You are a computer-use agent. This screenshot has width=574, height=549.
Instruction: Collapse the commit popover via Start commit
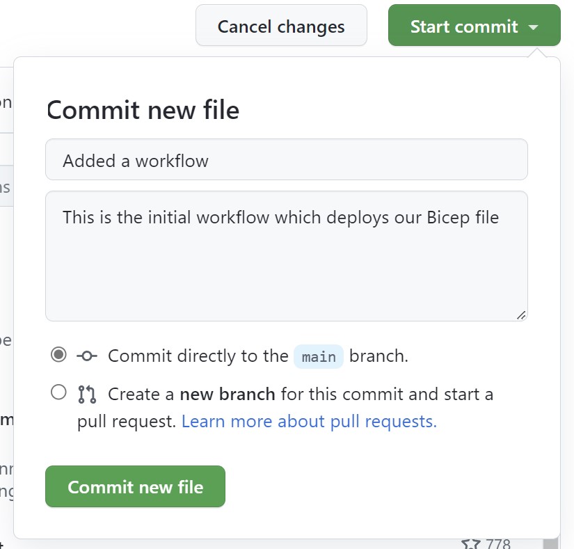[474, 26]
